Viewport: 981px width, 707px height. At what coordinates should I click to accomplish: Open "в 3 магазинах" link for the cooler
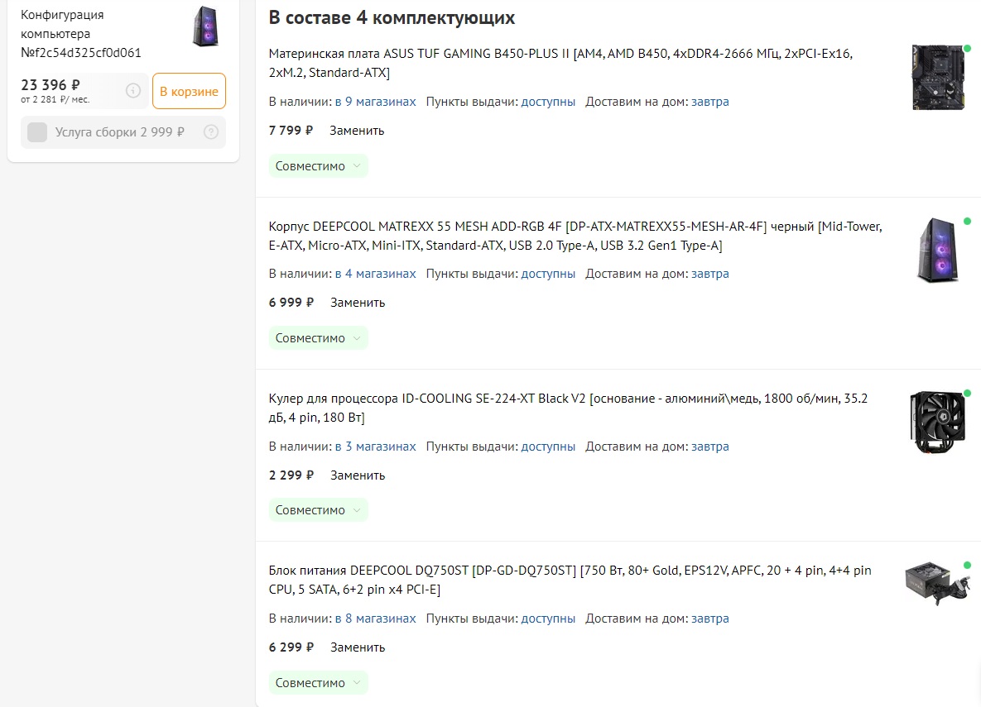[375, 447]
